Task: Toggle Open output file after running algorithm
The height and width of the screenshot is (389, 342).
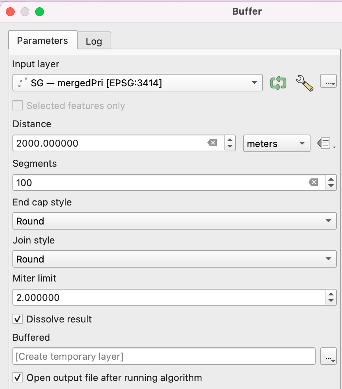Action: coord(18,377)
